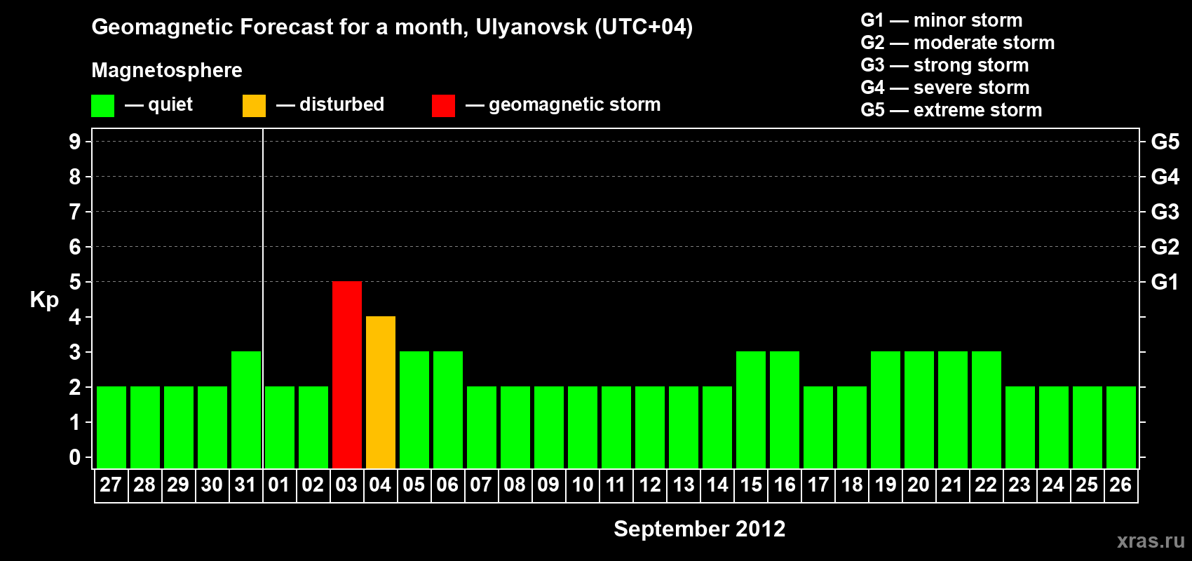Click the Kp value 0 on axis
This screenshot has width=1192, height=561.
(75, 457)
